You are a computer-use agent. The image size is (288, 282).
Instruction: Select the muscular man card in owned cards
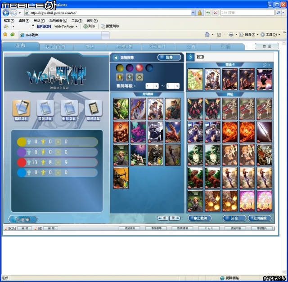coord(121,132)
